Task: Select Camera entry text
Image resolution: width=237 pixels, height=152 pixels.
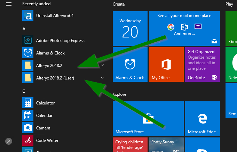Action: pos(43,128)
